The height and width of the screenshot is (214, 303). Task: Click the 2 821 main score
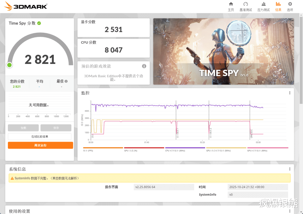[40, 59]
